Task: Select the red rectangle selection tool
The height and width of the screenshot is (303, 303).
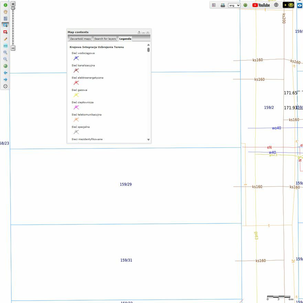Action: click(6, 32)
